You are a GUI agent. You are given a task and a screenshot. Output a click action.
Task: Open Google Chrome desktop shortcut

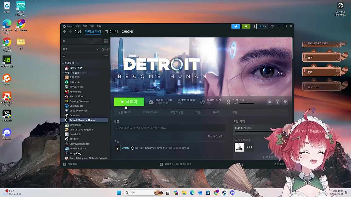(x=7, y=45)
